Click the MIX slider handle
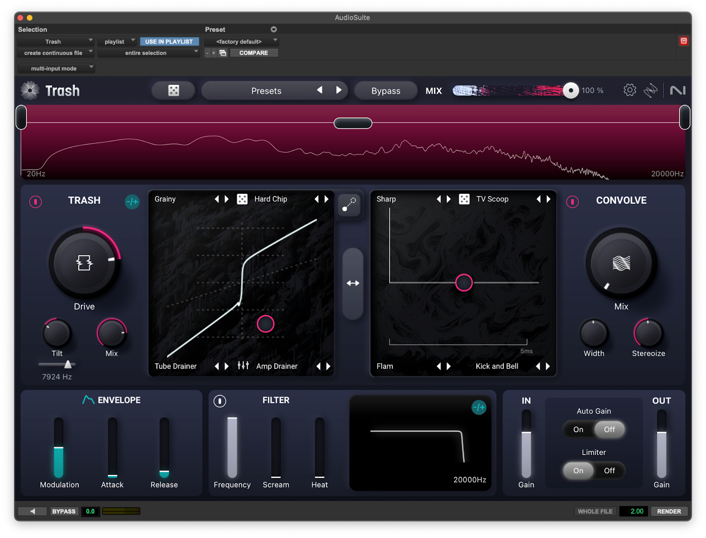The width and height of the screenshot is (706, 538). pyautogui.click(x=571, y=90)
